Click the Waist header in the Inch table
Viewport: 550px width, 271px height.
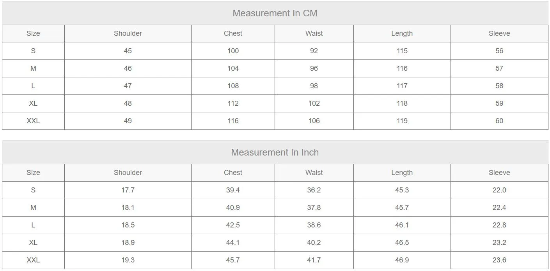314,173
